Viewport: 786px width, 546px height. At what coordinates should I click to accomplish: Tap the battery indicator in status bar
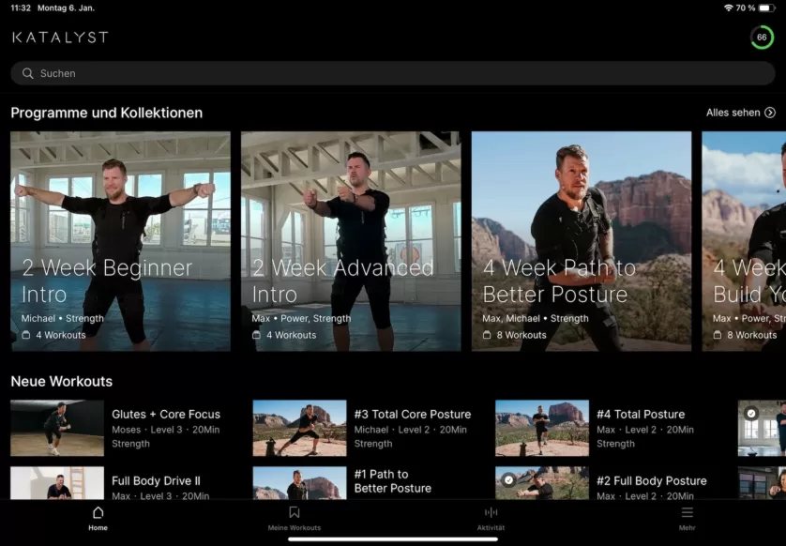pos(766,8)
